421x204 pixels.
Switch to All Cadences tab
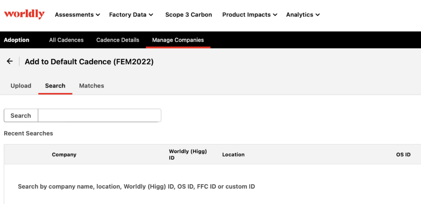pos(66,40)
